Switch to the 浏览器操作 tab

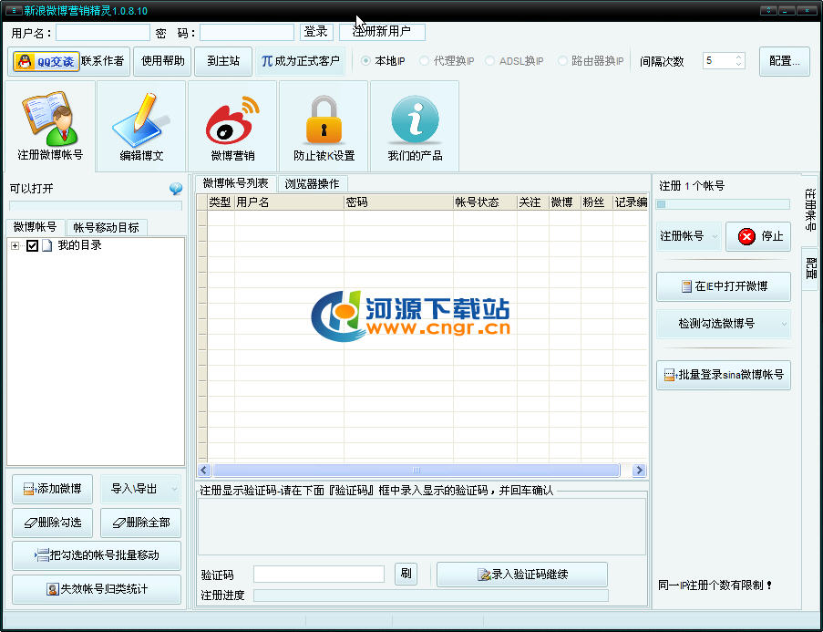312,183
